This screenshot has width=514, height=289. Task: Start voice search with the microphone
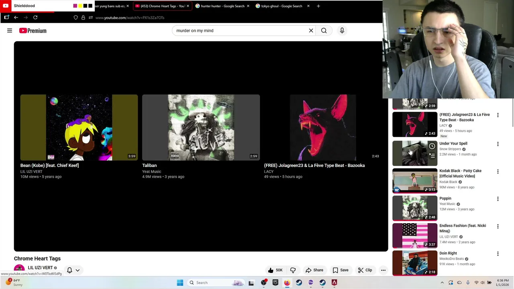point(342,31)
